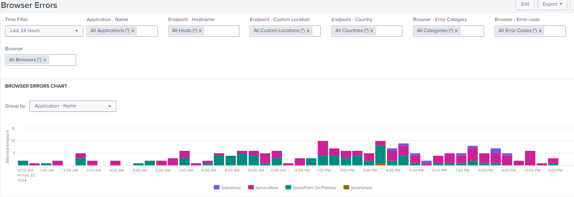Click the Edit button
The image size is (574, 197).
525,4
